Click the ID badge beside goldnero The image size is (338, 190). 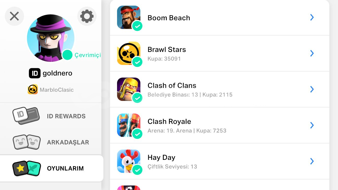pyautogui.click(x=35, y=73)
